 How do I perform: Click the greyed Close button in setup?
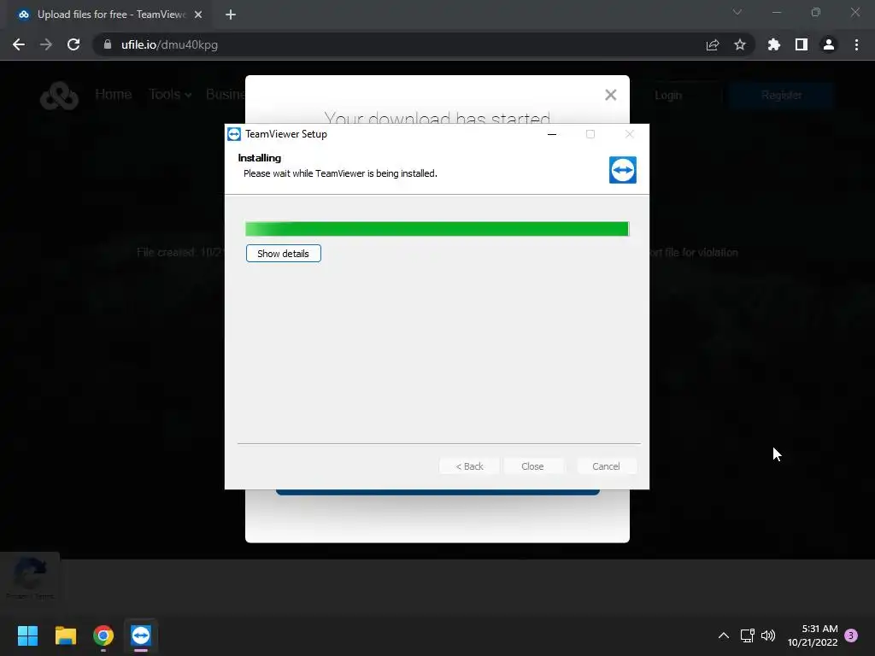(532, 466)
